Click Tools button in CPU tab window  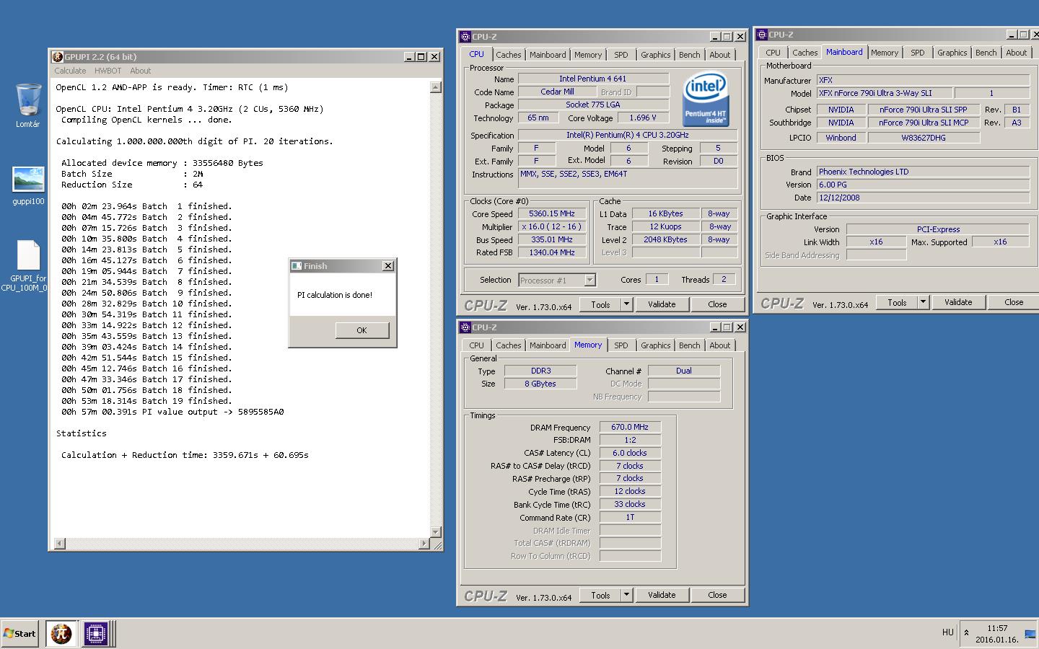coord(600,304)
